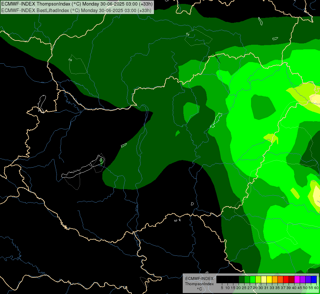Click the legend ECMWF-INDEX label
The image size is (320, 294).
coord(199,279)
